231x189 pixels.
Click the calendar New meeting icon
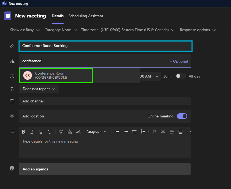[8, 16]
